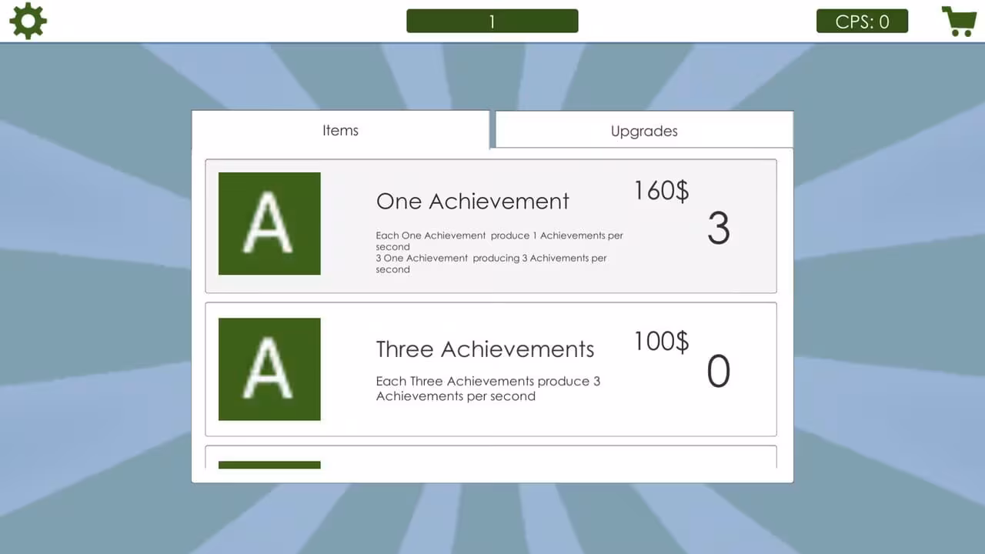Click the 'Each One Achievement produce 1' description
The width and height of the screenshot is (985, 554).
pyautogui.click(x=499, y=241)
